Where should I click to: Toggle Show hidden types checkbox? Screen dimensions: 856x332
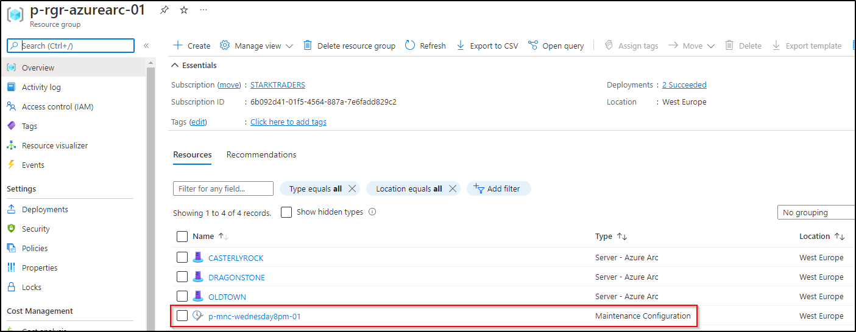click(x=286, y=212)
